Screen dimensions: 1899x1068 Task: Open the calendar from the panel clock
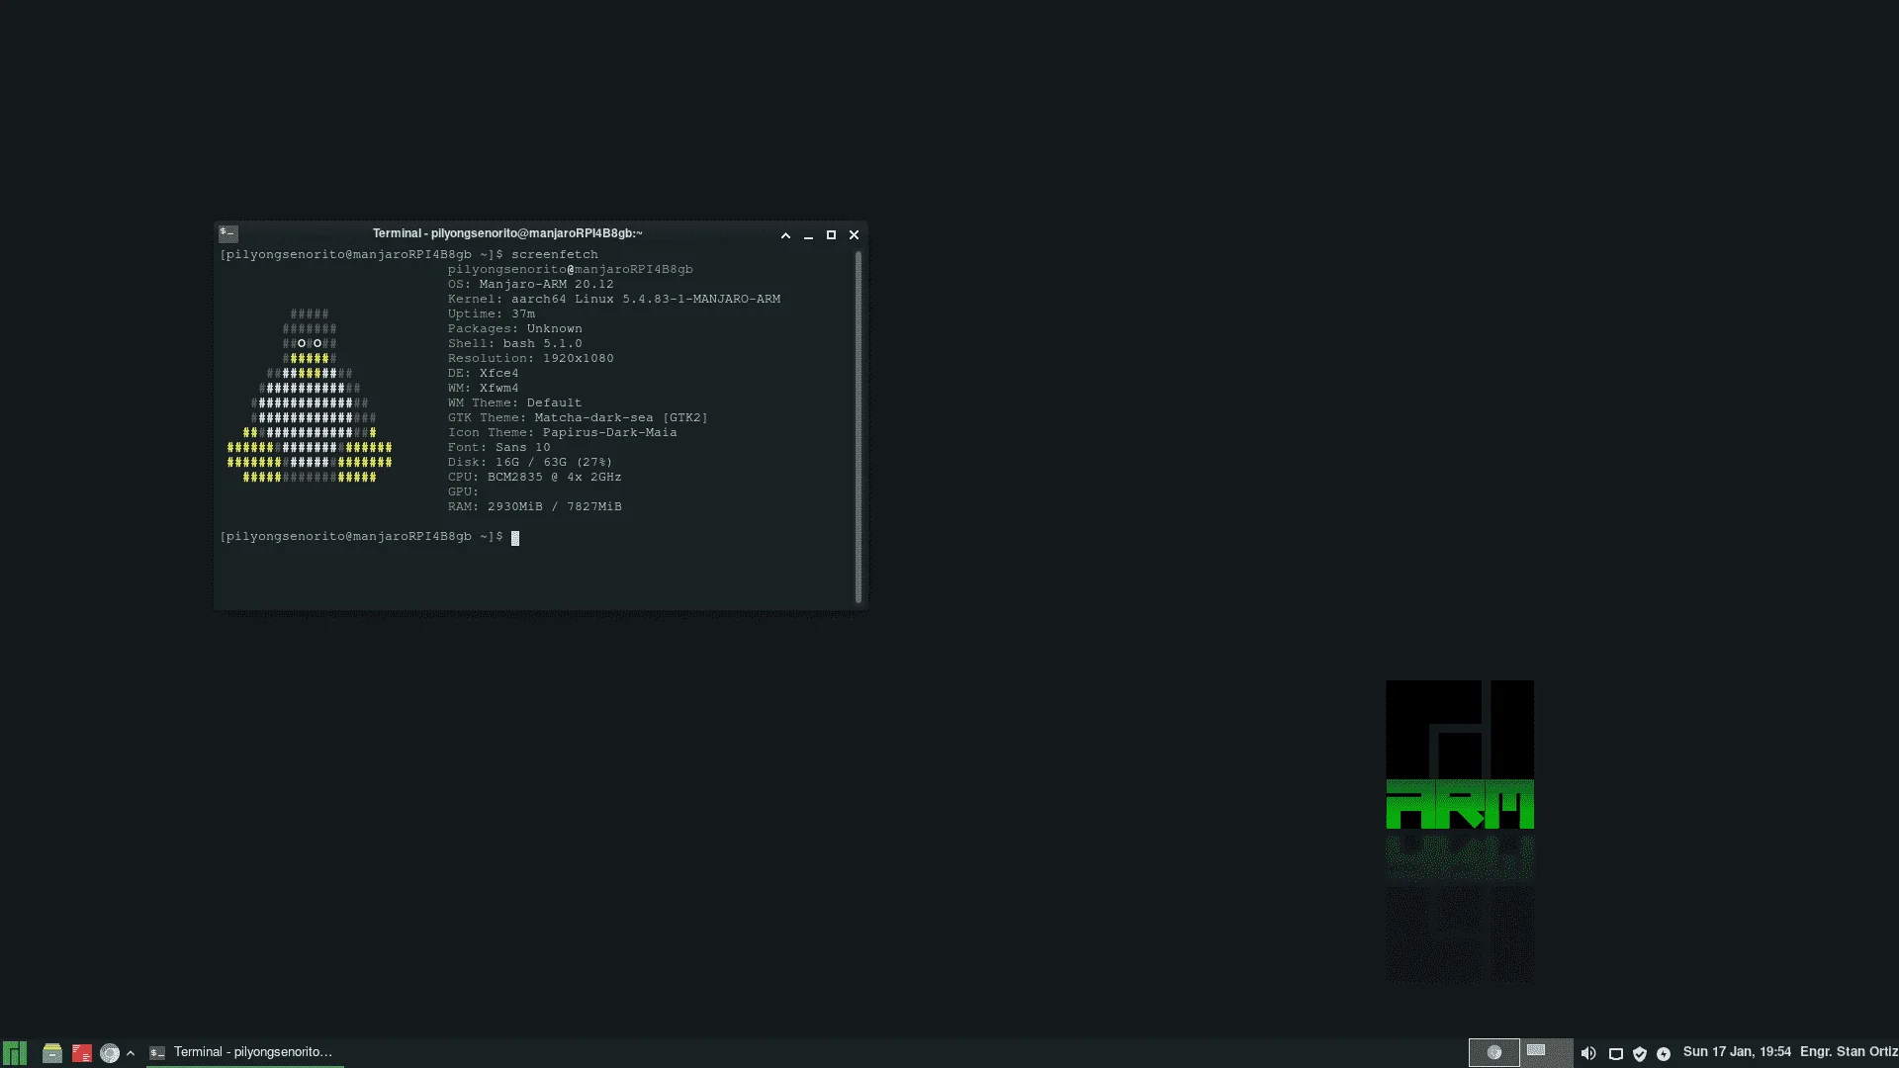pos(1737,1052)
